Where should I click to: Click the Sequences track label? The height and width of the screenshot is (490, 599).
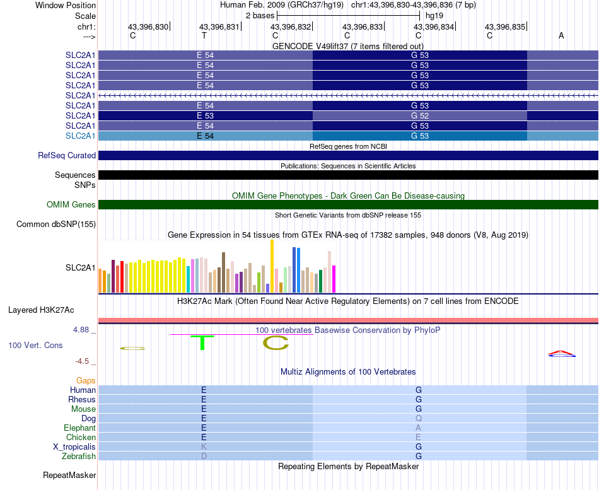coord(75,175)
